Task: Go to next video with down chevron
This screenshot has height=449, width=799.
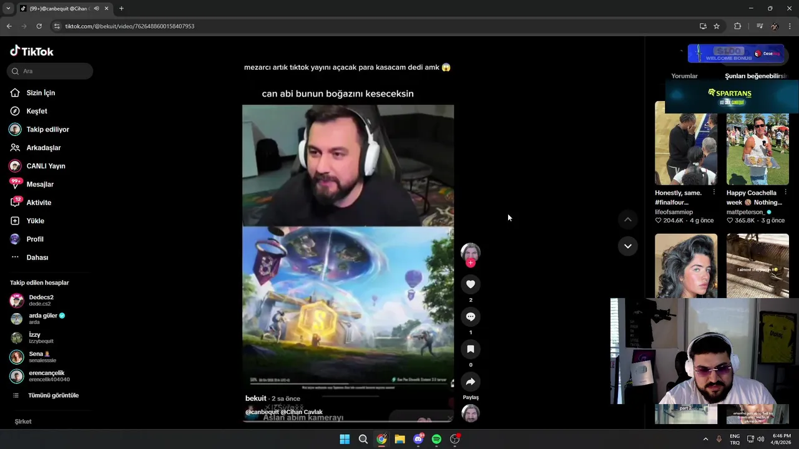Action: point(628,246)
